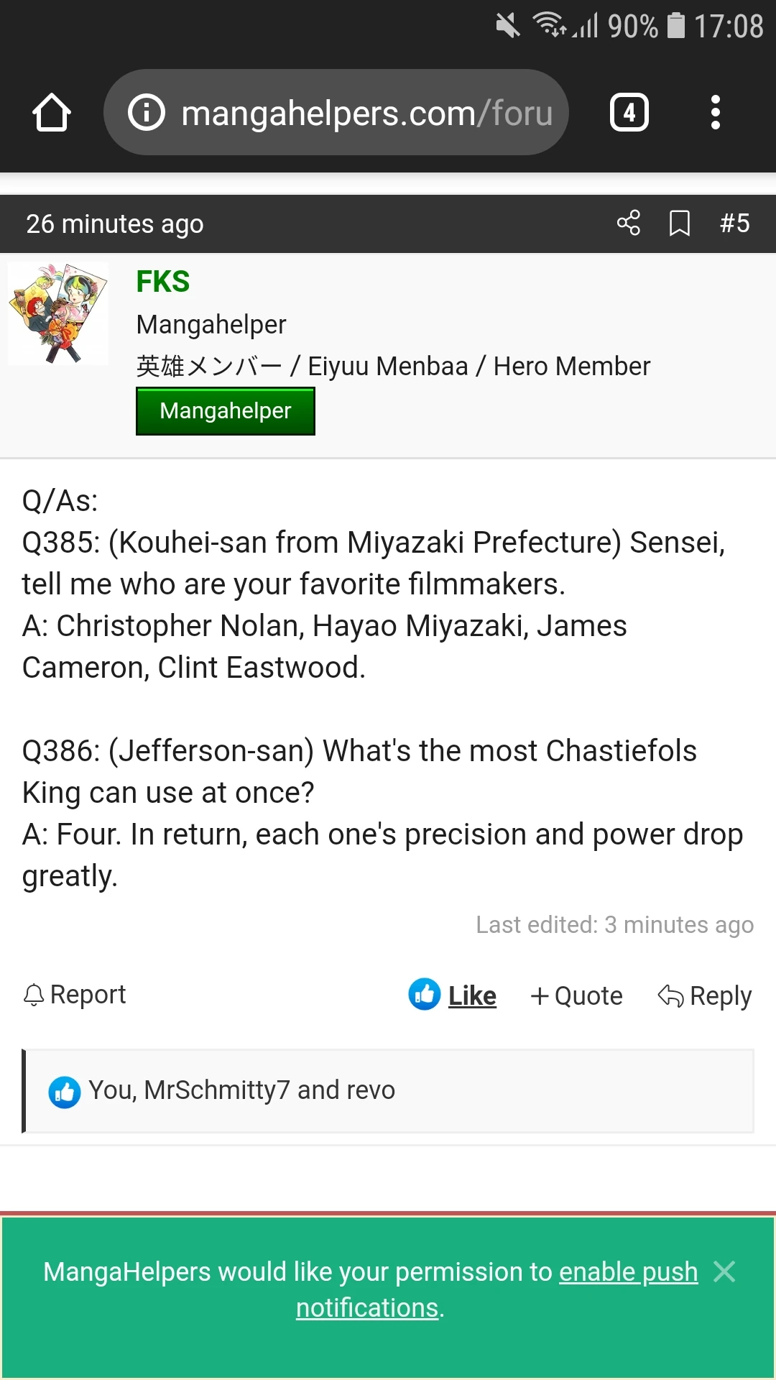Tap the mangahelpers.com address bar

click(366, 113)
